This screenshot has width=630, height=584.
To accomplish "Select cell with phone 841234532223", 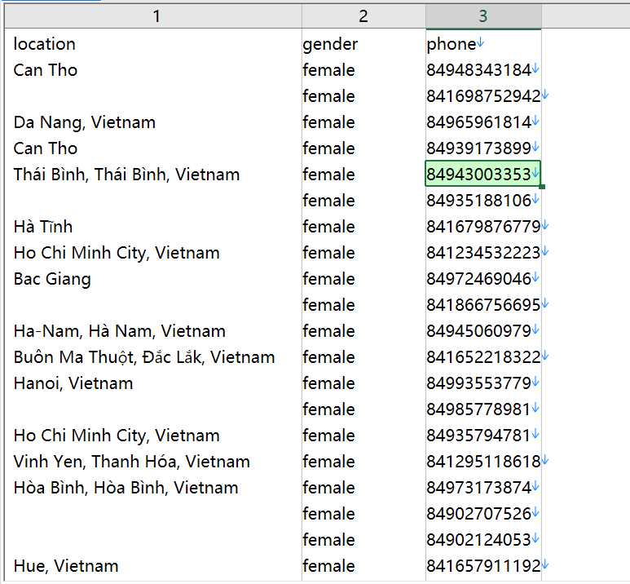I will click(483, 253).
